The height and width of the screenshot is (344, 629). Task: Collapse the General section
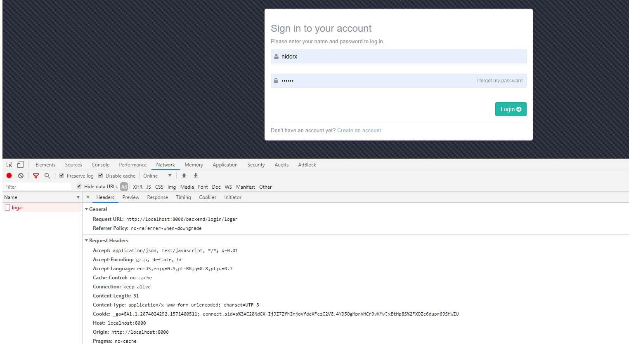tap(87, 209)
